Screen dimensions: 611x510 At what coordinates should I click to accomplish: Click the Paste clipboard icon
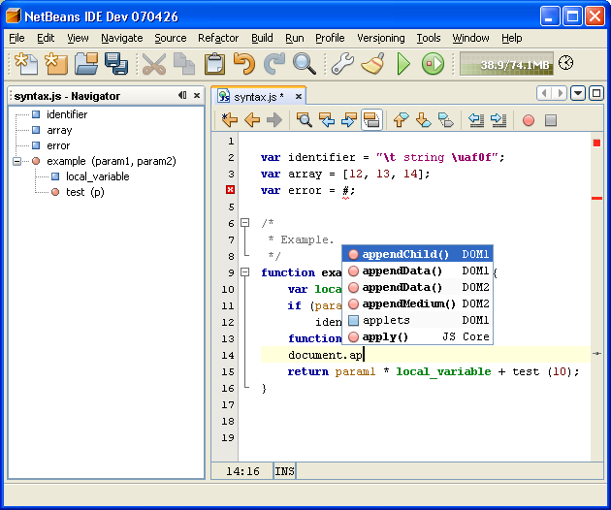click(x=214, y=63)
